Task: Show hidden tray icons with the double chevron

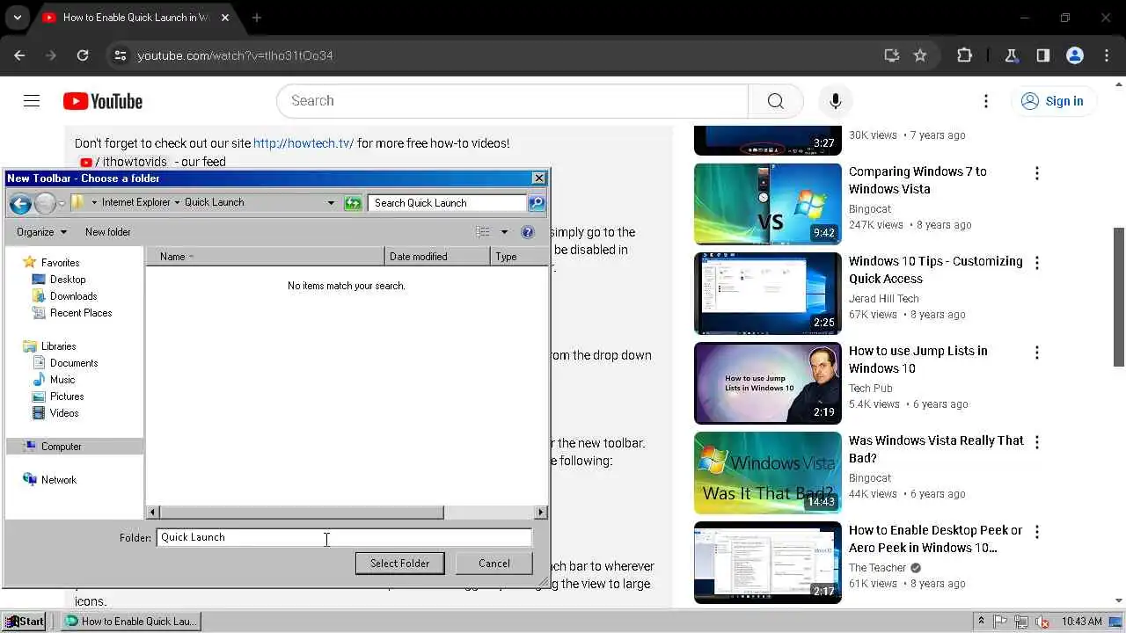Action: (981, 622)
